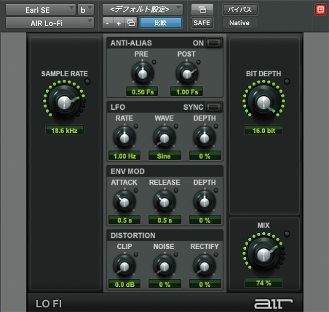Image resolution: width=329 pixels, height=312 pixels.
Task: Click the Distortion Noise knob
Action: 164,266
